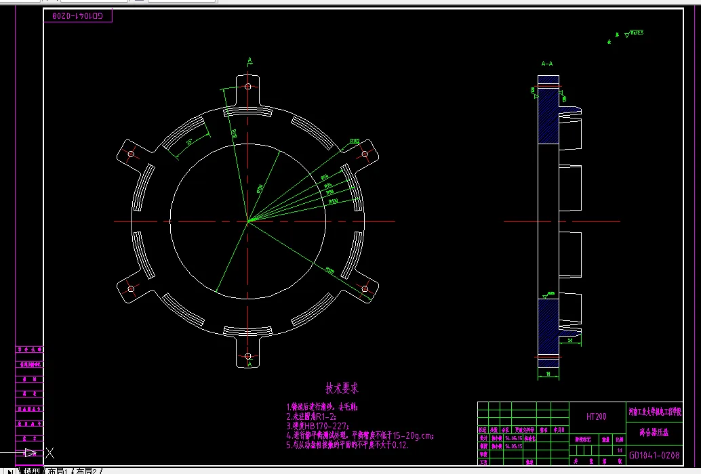Switch to the 模型 tab

click(31, 471)
